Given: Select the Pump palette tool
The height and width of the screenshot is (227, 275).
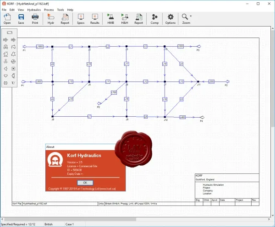Looking at the screenshot, I should tap(5, 54).
